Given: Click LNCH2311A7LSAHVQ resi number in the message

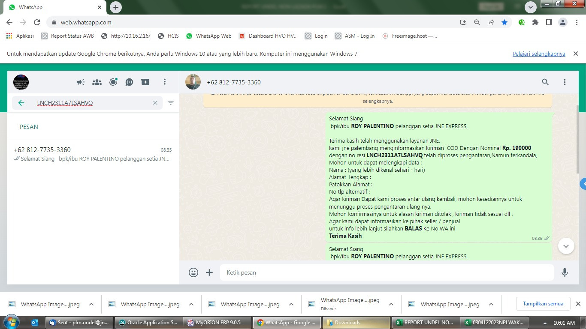Looking at the screenshot, I should point(394,155).
